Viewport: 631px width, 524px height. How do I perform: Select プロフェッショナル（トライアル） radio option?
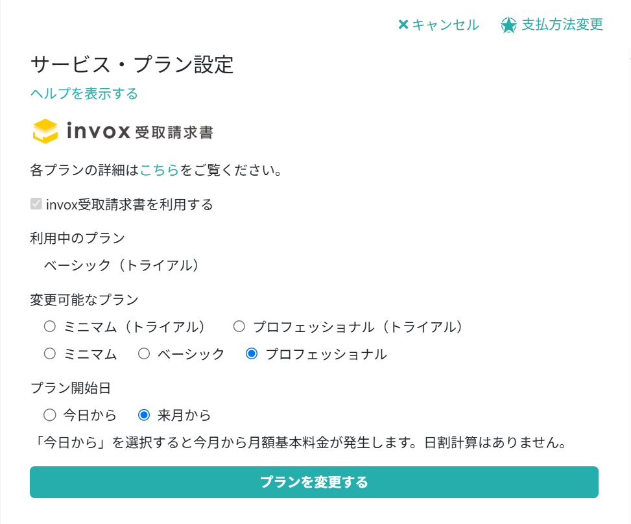coord(239,326)
